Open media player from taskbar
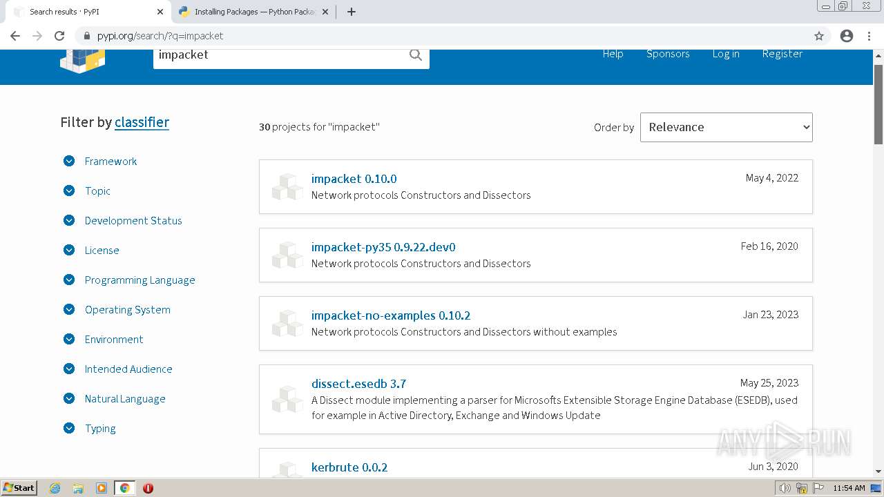The width and height of the screenshot is (884, 497). click(102, 488)
